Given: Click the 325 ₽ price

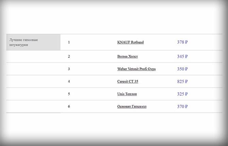Looking at the screenshot, I should 182,94.
